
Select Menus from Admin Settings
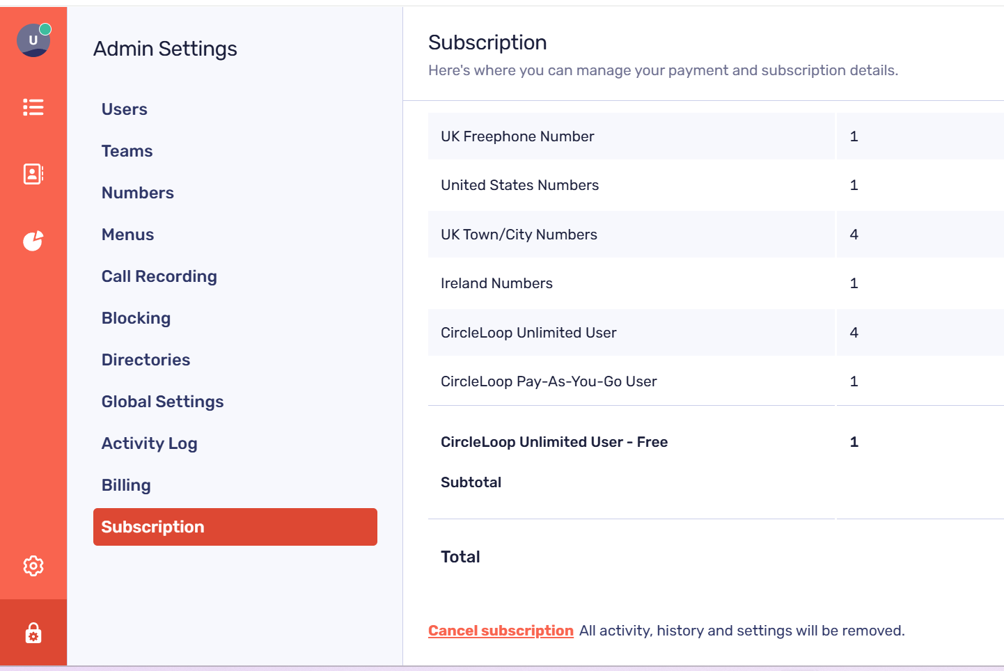click(127, 234)
